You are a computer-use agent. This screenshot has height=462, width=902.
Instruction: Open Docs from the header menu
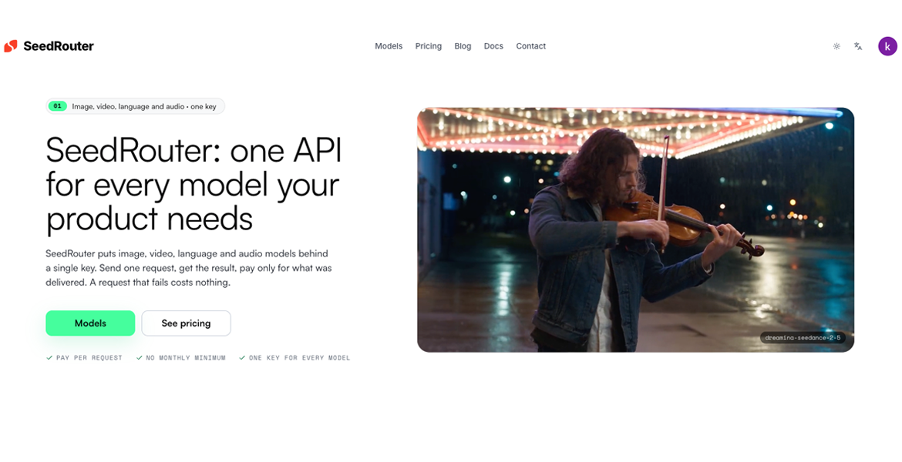[x=493, y=46]
